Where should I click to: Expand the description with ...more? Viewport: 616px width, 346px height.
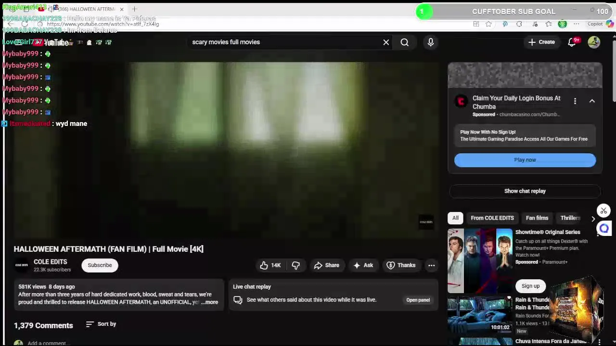[x=210, y=302]
